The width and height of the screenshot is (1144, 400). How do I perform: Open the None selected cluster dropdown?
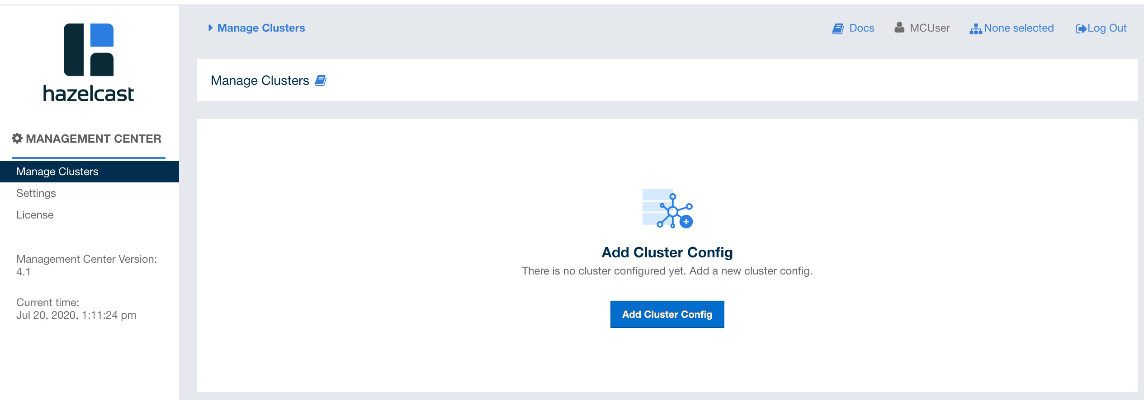(x=1019, y=28)
